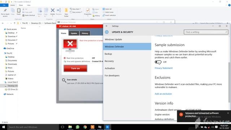Open Task View on the taskbar
The width and height of the screenshot is (231, 130).
coord(62,127)
